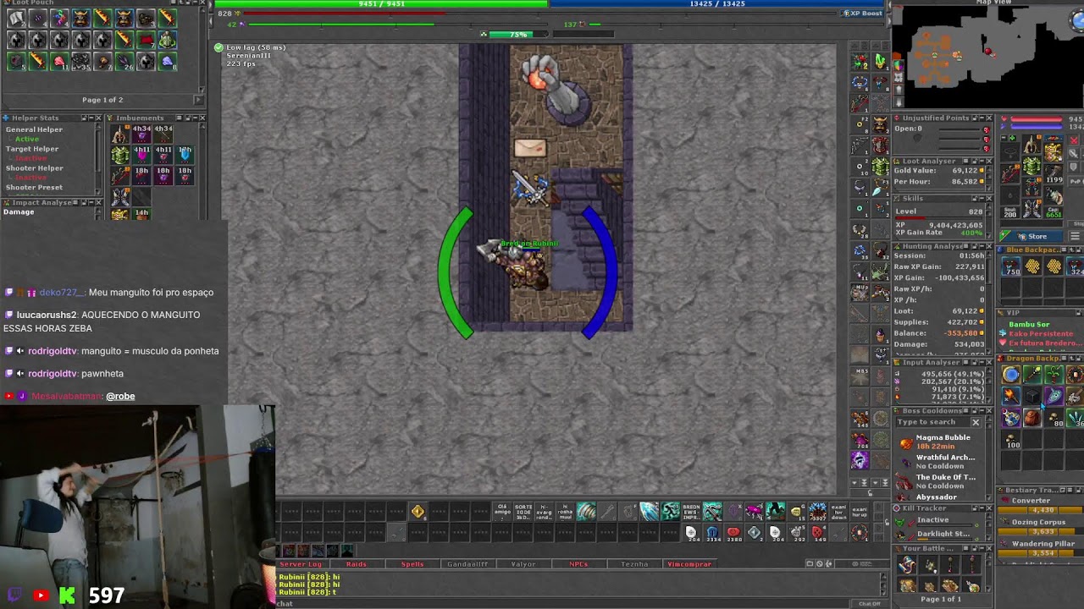Click the XP Boost button
1084x609 pixels.
tap(863, 14)
